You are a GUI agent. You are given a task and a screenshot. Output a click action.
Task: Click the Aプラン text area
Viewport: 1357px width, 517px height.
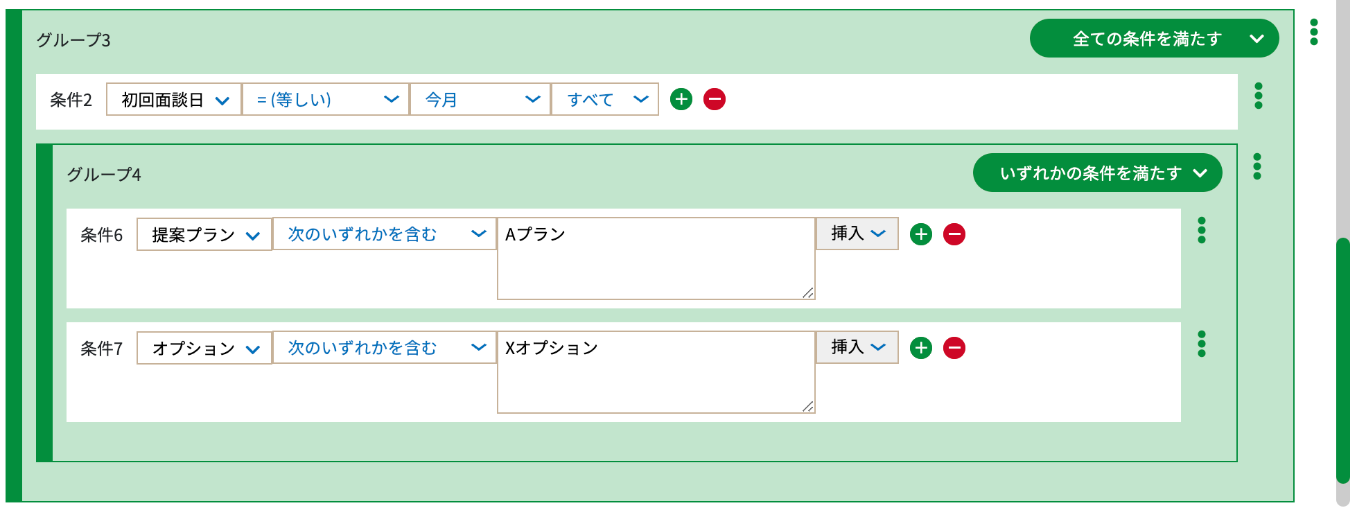(656, 258)
